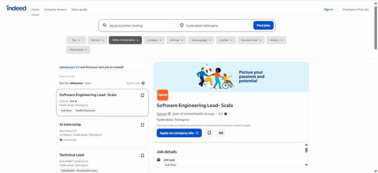Screen dimensions: 378x173
Task: Sort results by date
Action: pos(88,83)
